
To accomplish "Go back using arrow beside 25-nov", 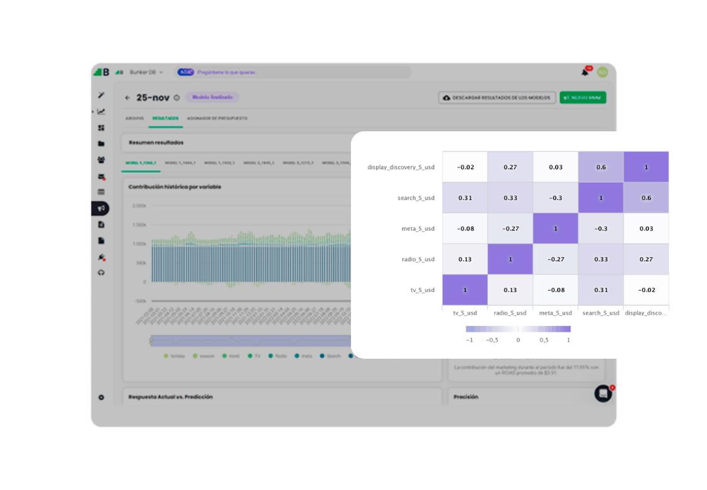I will tap(127, 97).
